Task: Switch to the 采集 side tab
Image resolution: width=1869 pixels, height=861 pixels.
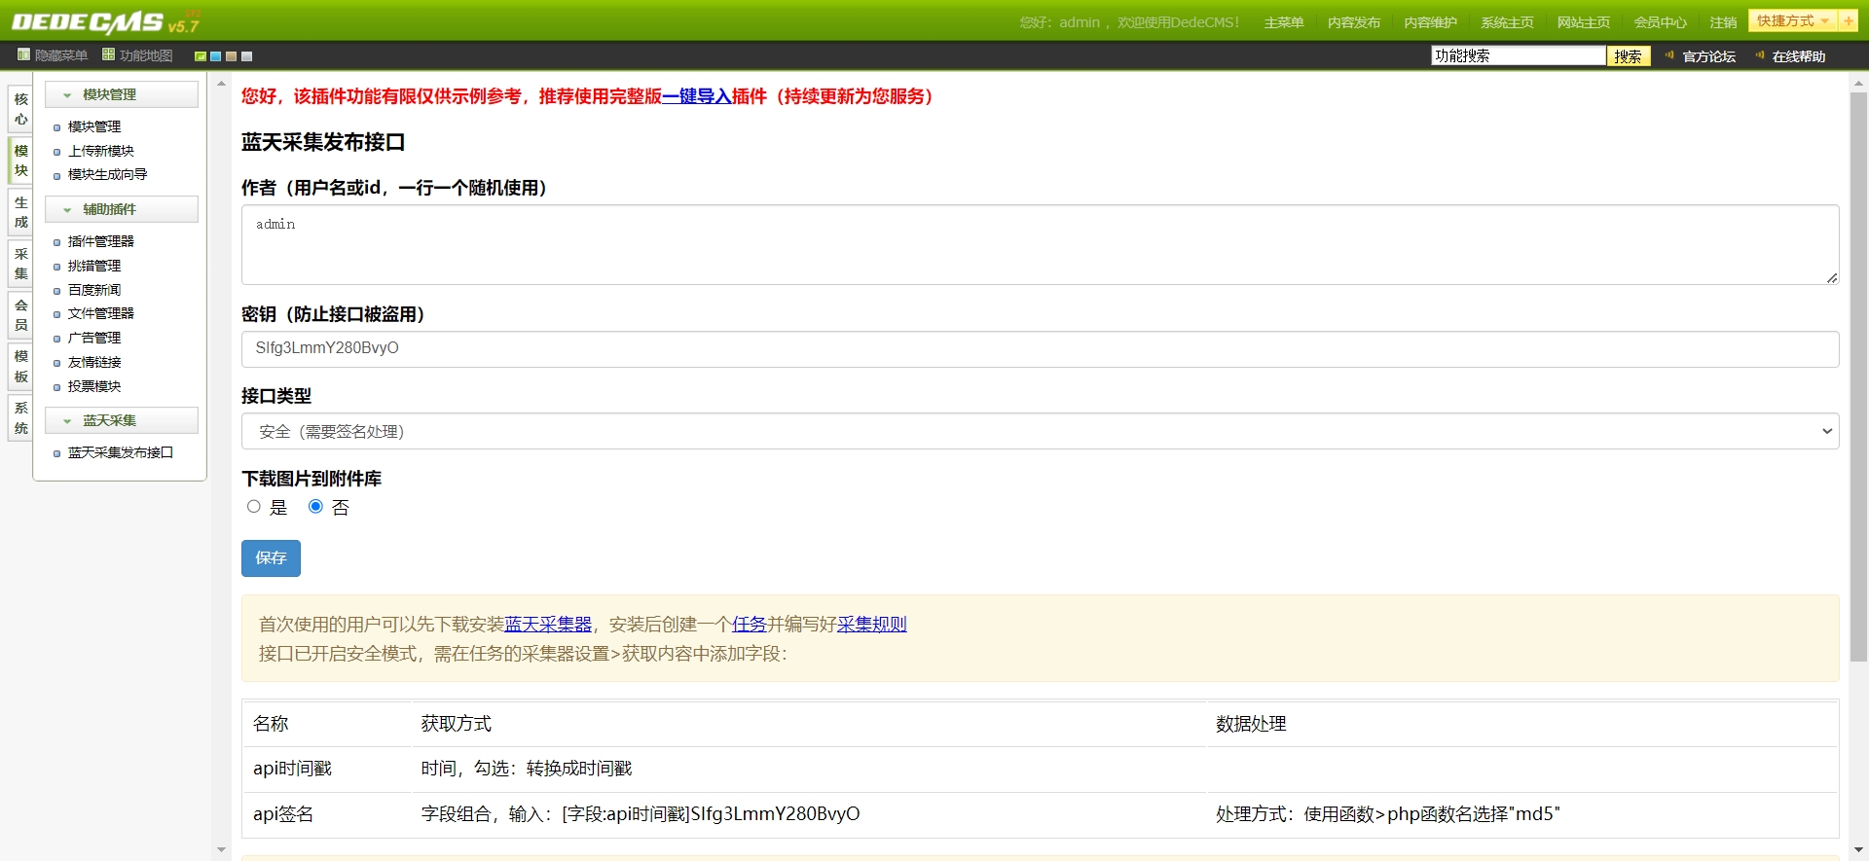Action: [x=21, y=264]
